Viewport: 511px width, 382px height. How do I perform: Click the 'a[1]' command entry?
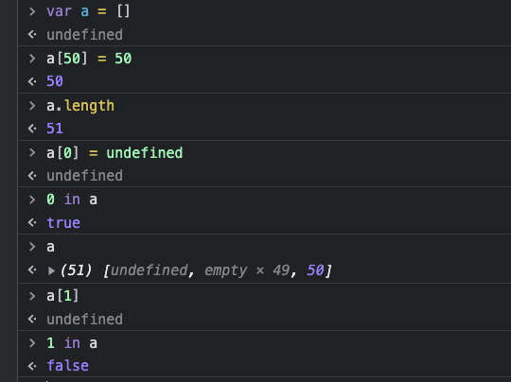pos(62,296)
